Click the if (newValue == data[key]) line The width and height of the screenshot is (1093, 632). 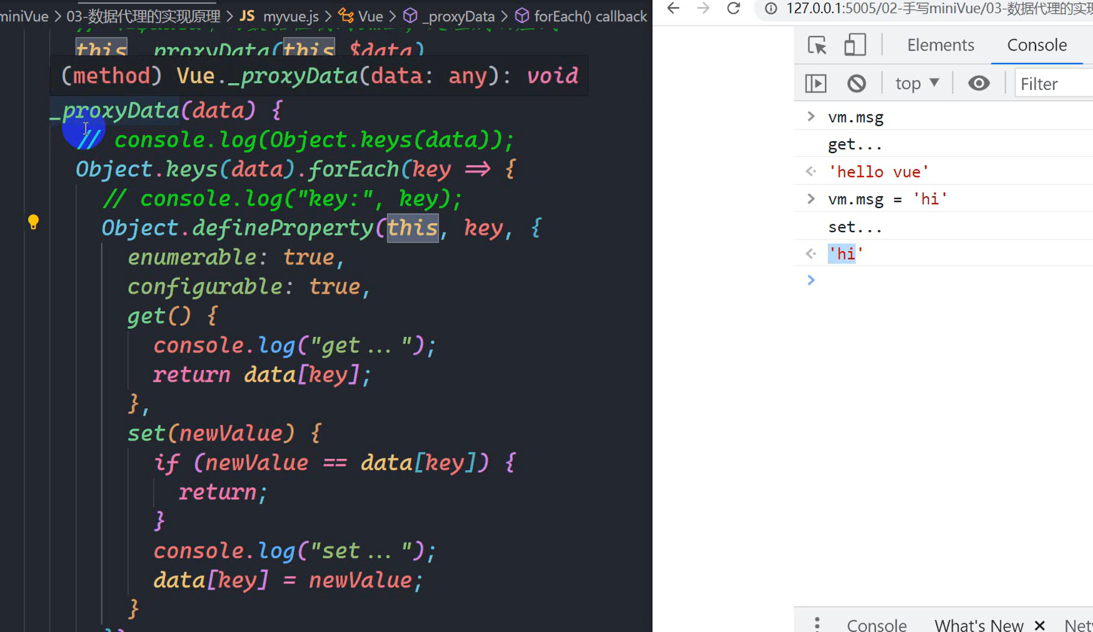(x=335, y=463)
